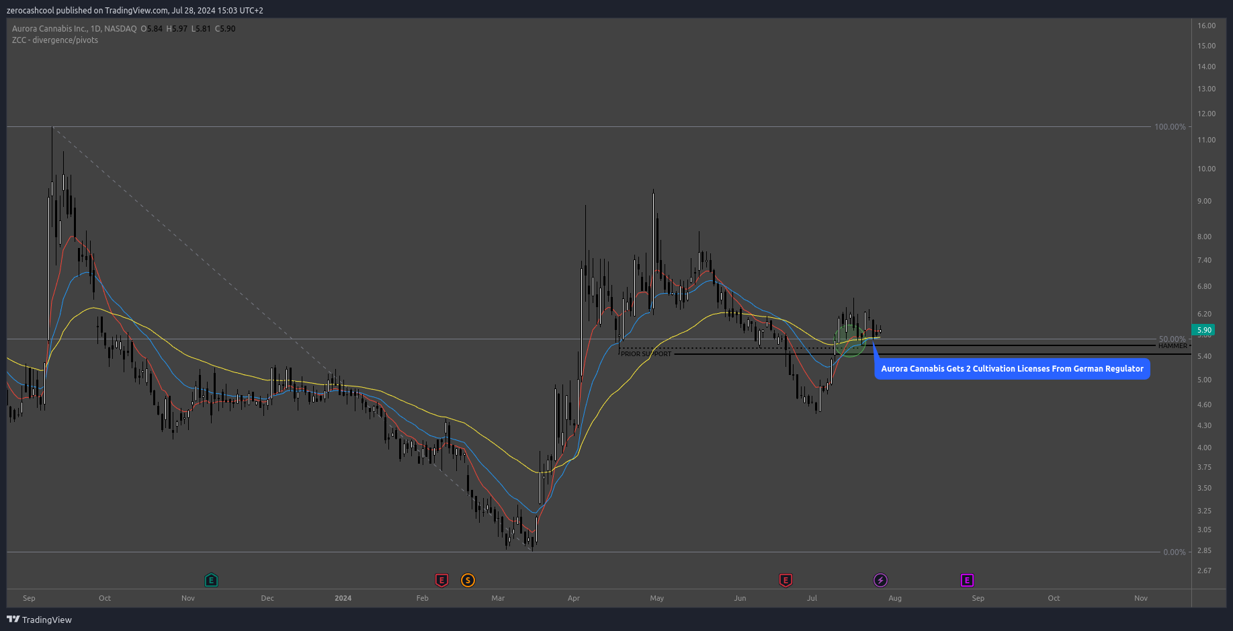Click the Mar label on the time axis

[x=498, y=598]
